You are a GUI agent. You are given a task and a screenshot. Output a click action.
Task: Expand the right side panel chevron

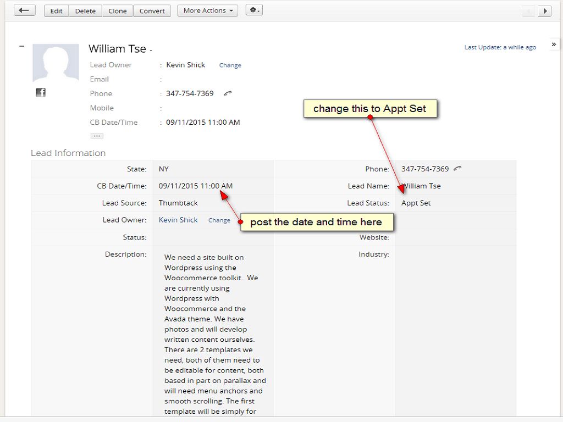tap(554, 44)
